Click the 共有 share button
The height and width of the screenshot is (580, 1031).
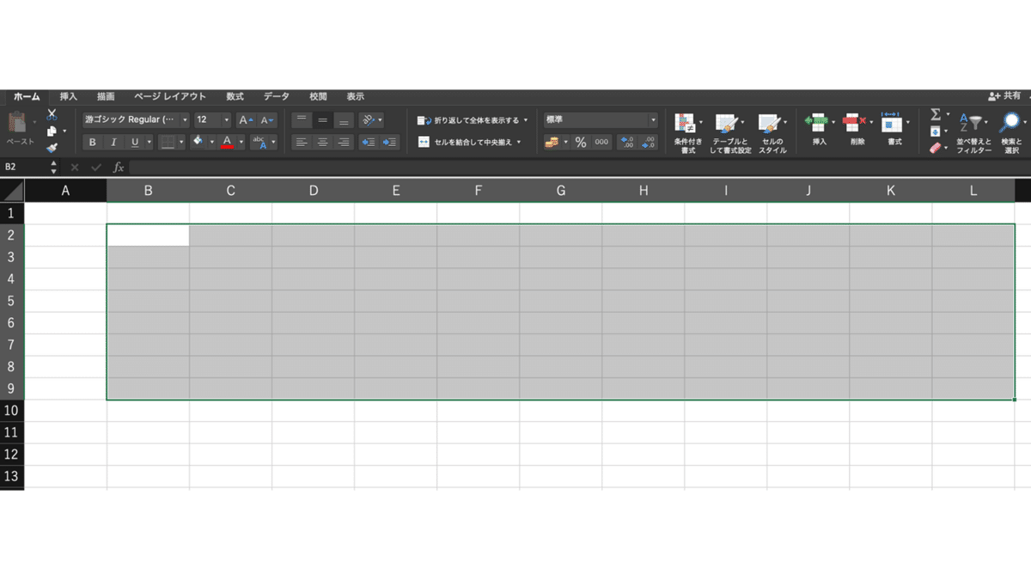[x=1004, y=96]
